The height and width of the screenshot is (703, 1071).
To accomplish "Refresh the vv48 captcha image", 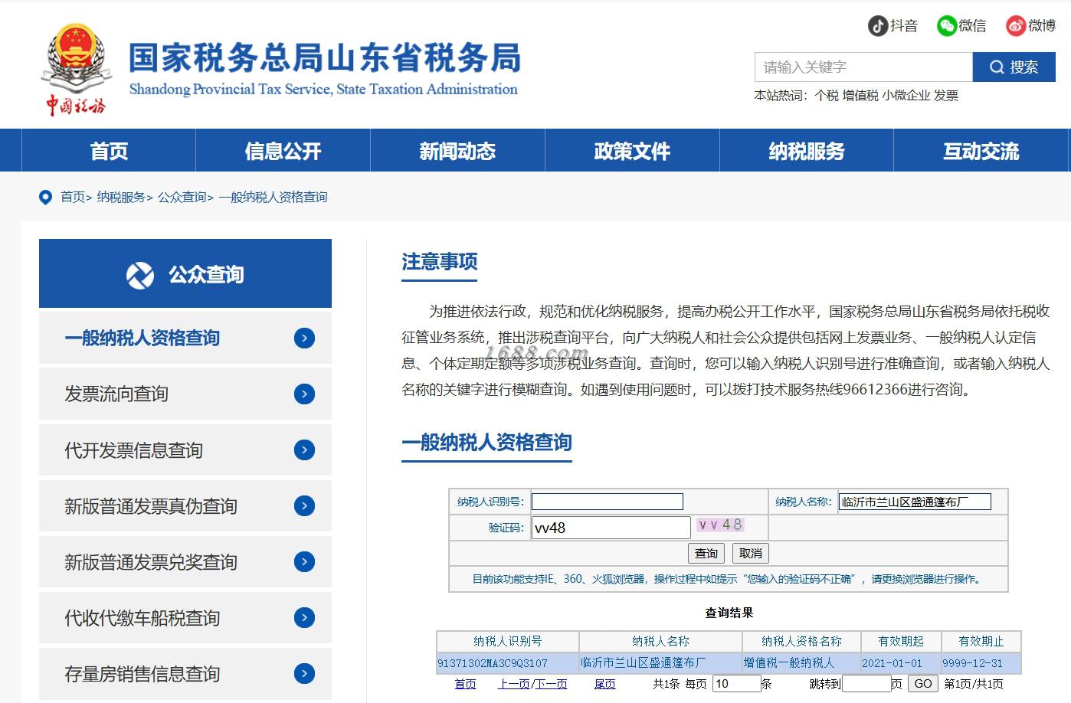I will 720,525.
